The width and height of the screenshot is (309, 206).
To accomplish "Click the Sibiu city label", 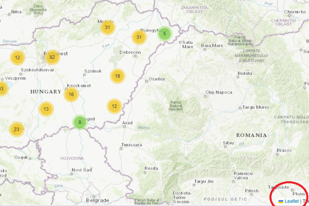I will pyautogui.click(x=228, y=143).
